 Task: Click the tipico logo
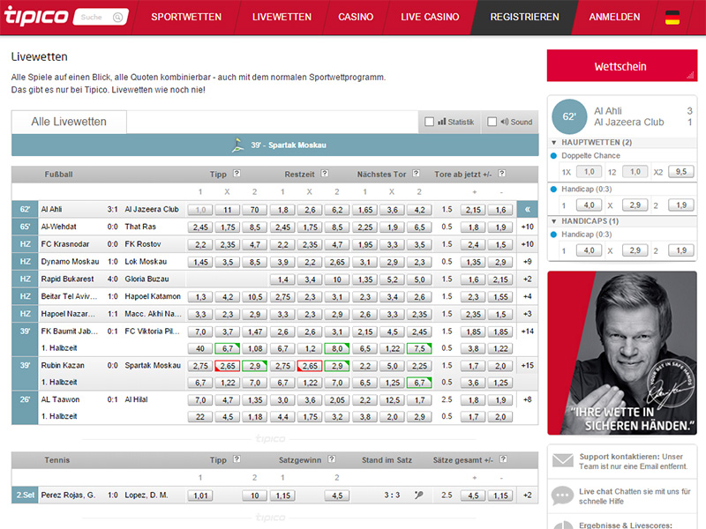coord(36,16)
